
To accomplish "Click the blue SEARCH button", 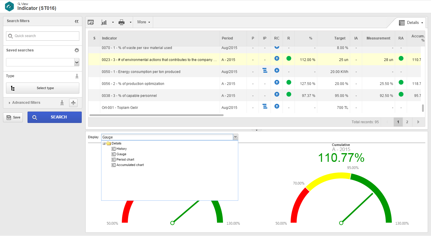I will coord(54,117).
